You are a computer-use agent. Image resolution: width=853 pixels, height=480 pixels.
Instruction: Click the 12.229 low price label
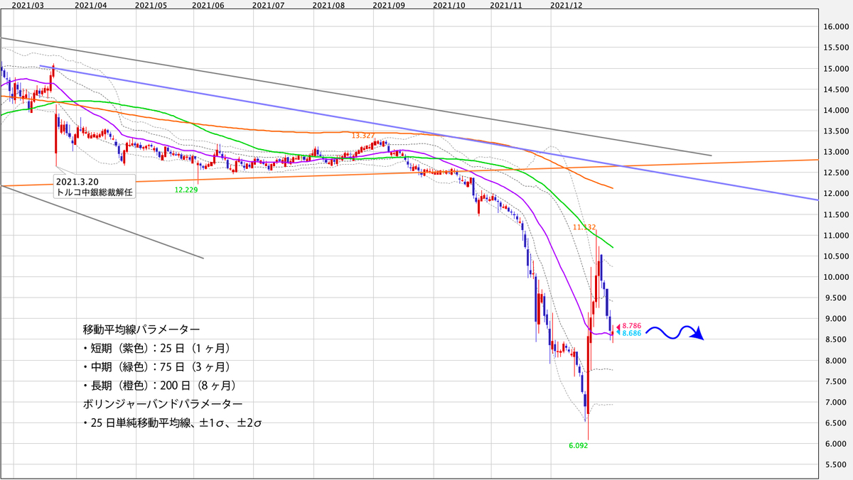click(x=186, y=190)
